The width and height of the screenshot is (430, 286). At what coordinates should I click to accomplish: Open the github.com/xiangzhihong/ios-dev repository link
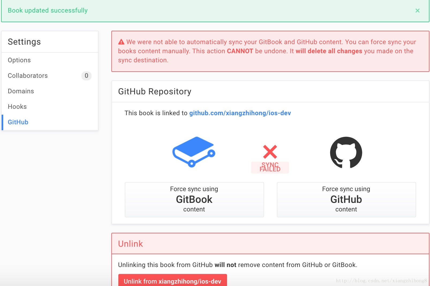[240, 113]
